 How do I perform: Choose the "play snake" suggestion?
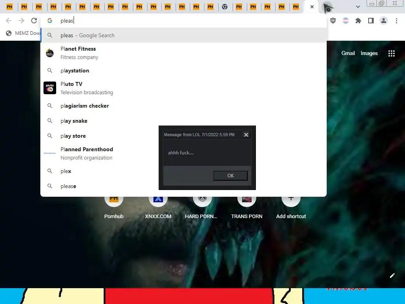(x=184, y=121)
